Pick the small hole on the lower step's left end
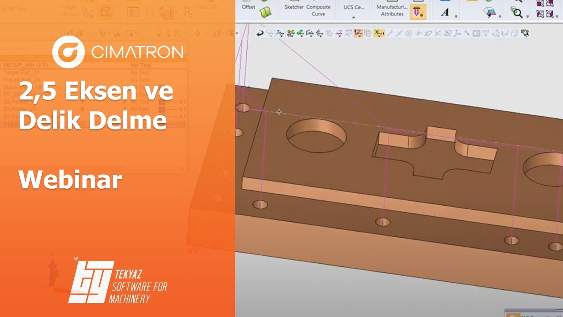 pos(260,204)
